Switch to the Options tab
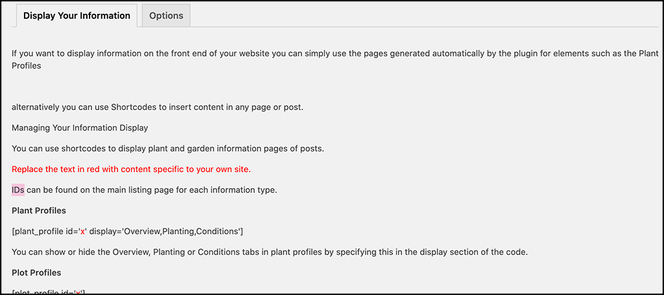This screenshot has height=295, width=664. [166, 16]
